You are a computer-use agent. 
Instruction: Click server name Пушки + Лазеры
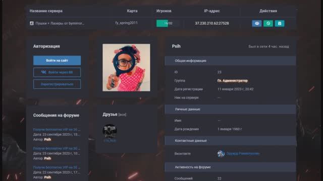point(60,23)
